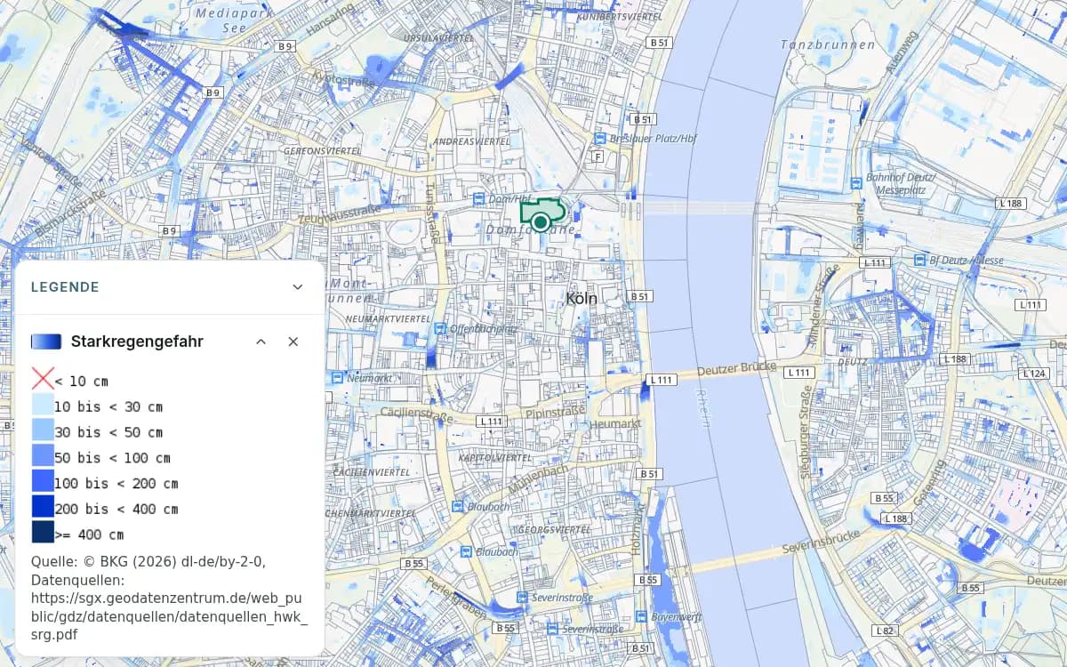1067x667 pixels.
Task: Click the L 124 road shield
Action: tap(1034, 373)
